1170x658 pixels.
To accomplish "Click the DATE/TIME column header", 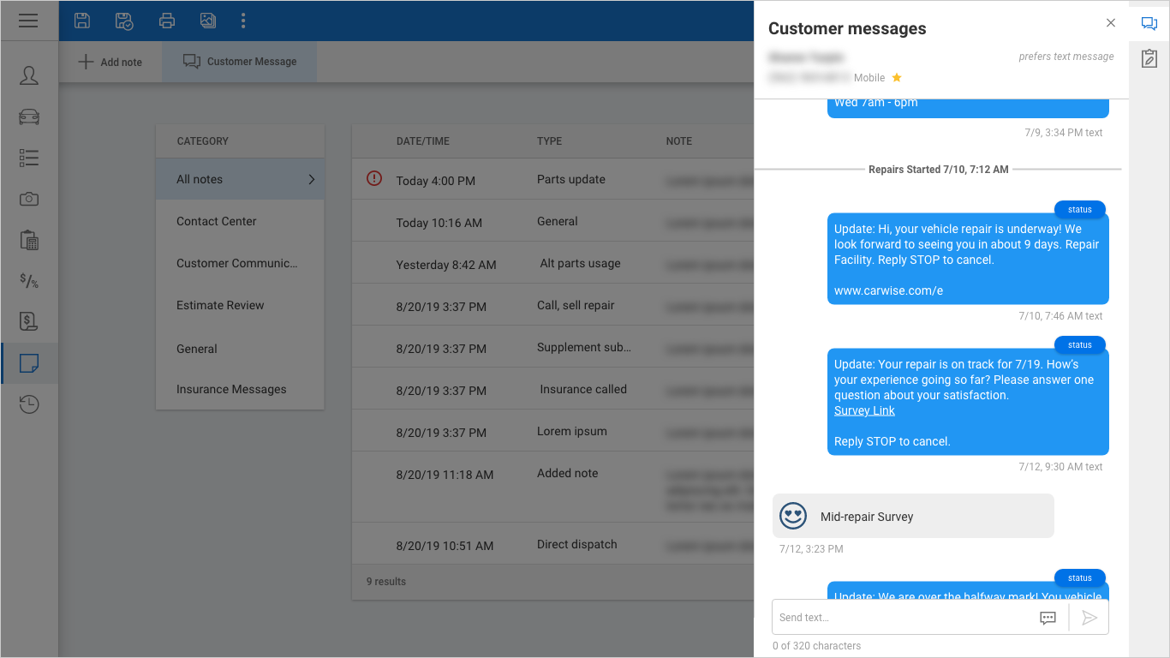I will pyautogui.click(x=423, y=141).
